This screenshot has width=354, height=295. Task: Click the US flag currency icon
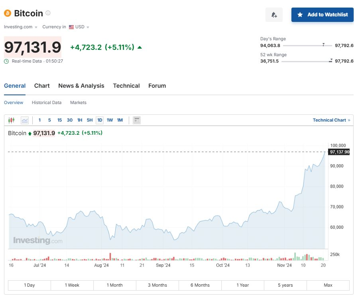71,27
